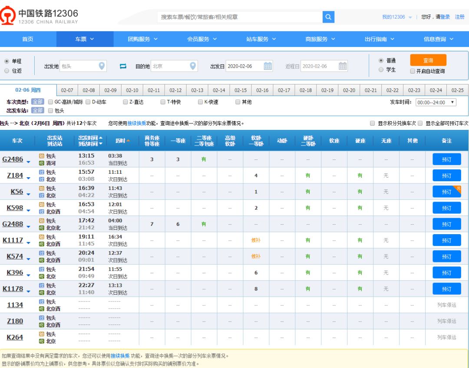Click the blue search magnifier icon
Viewport: 469px width, 368px height.
[x=328, y=17]
